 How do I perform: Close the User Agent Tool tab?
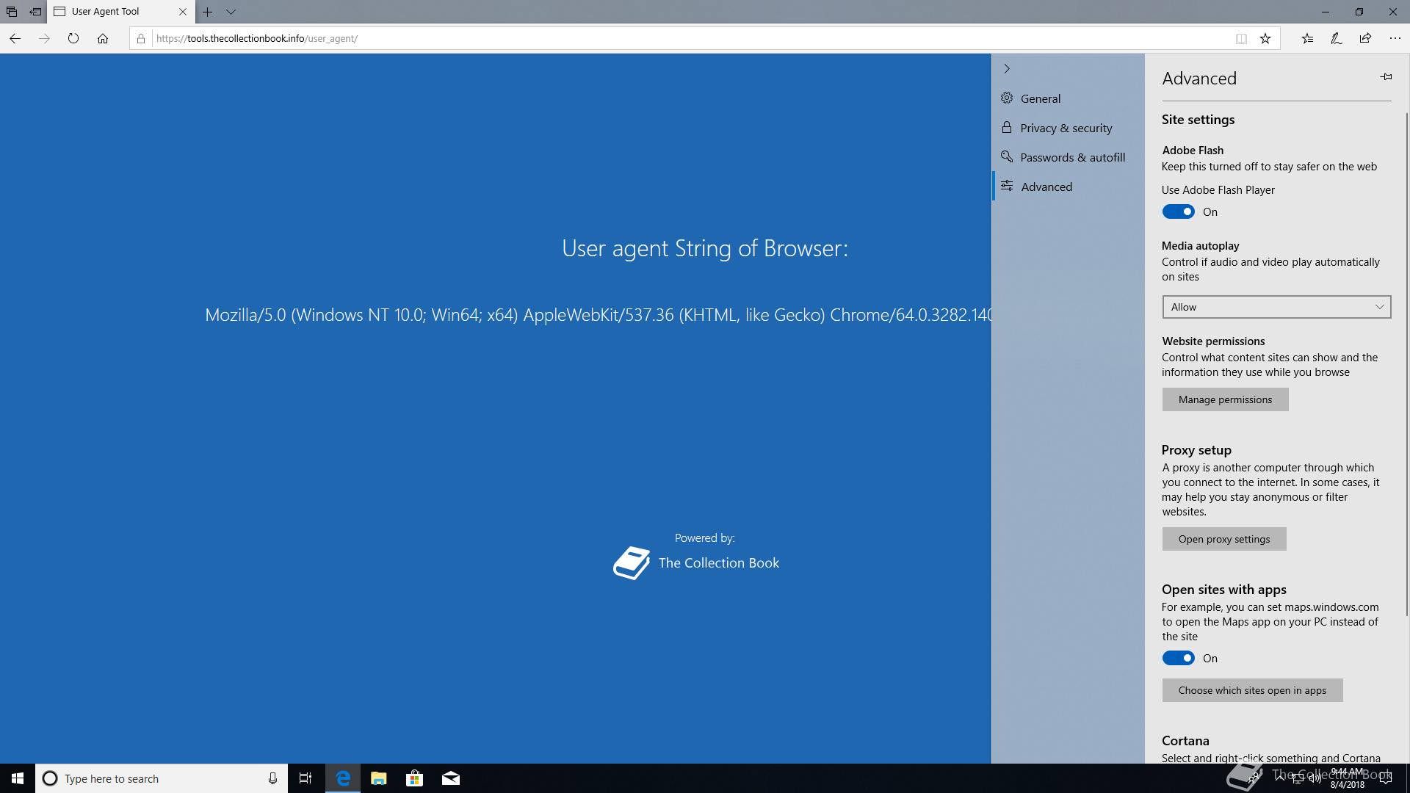183,12
